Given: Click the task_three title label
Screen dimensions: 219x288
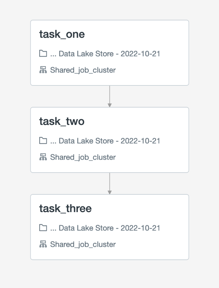Looking at the screenshot, I should [x=65, y=209].
